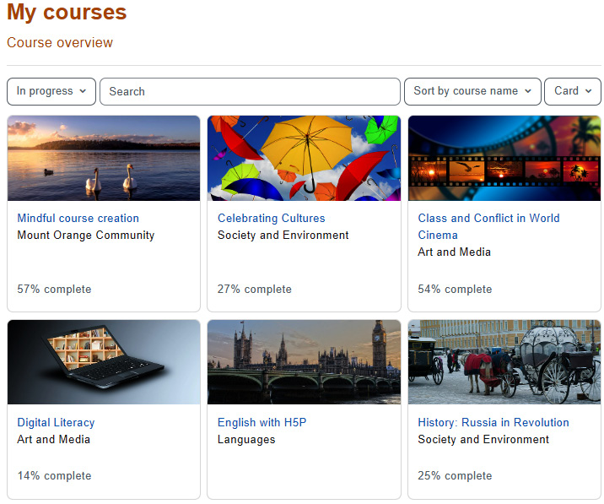This screenshot has width=604, height=504.
Task: Click the 25% complete text
Action: [x=455, y=475]
